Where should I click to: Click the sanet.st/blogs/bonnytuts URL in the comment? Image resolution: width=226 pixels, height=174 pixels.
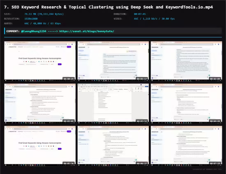87,31
